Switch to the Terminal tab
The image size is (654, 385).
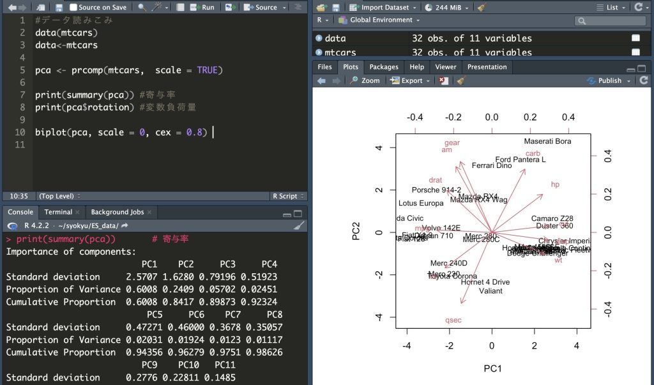[x=58, y=212]
